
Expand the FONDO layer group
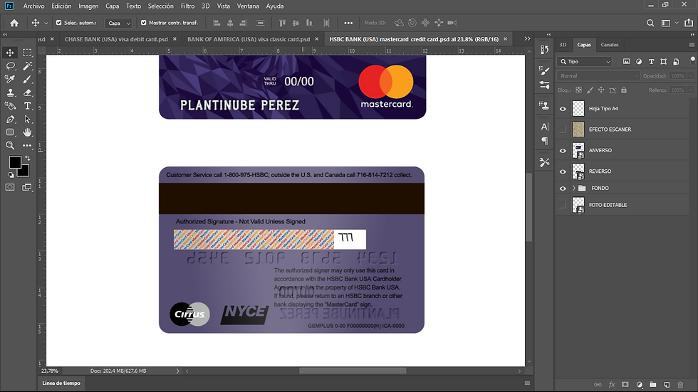click(x=574, y=189)
